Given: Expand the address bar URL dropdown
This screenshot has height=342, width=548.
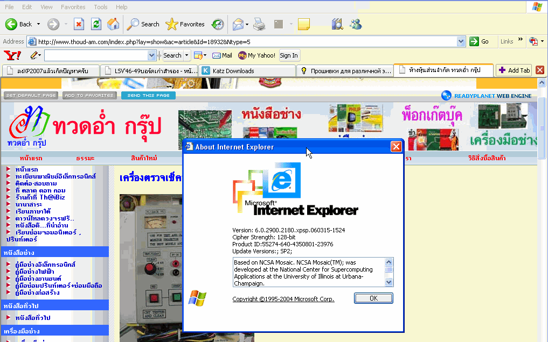Looking at the screenshot, I should tap(461, 42).
